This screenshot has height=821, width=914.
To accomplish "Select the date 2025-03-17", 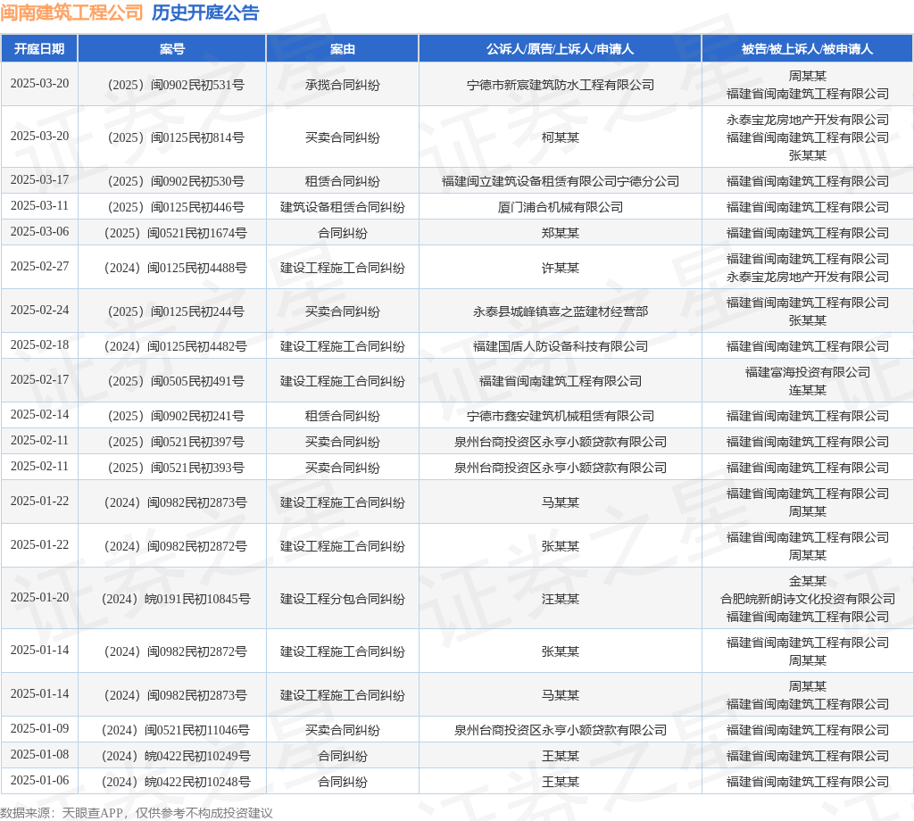I will pos(39,179).
